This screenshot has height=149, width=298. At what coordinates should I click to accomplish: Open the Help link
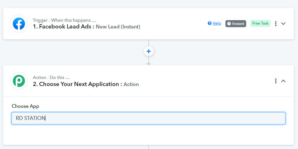click(x=217, y=23)
